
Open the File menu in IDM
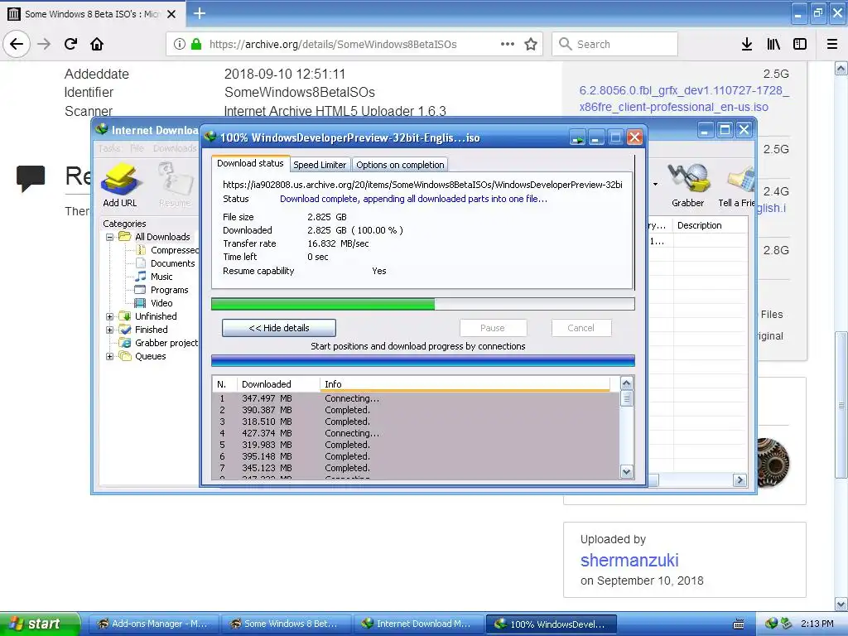click(137, 148)
